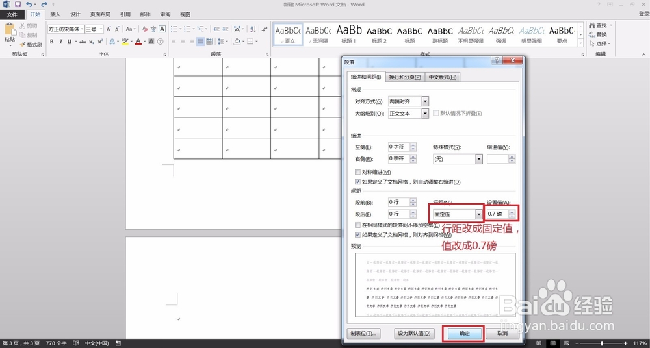This screenshot has height=348, width=650.
Task: Open the font size 三号 dropdown
Action: [x=101, y=29]
